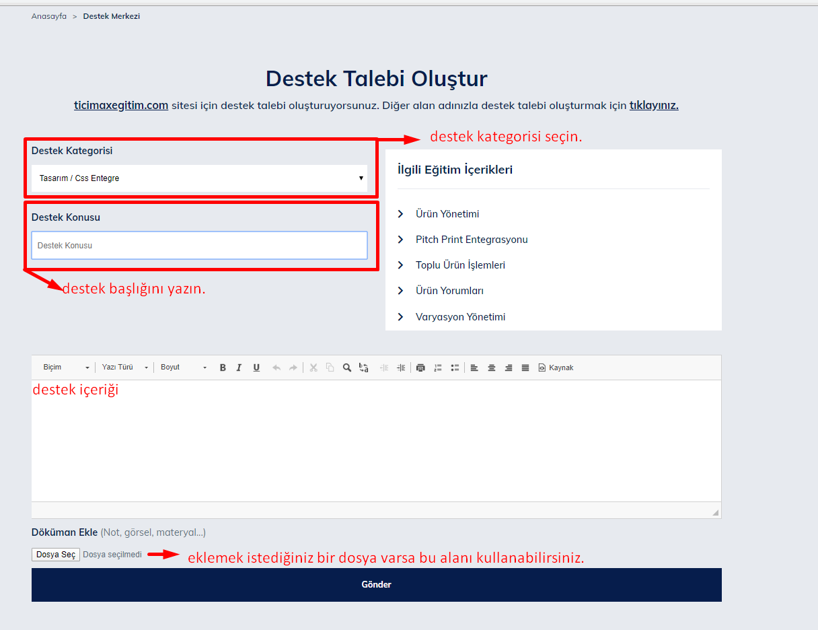
Task: Open the ticimaxegitim.com link
Action: (x=121, y=106)
